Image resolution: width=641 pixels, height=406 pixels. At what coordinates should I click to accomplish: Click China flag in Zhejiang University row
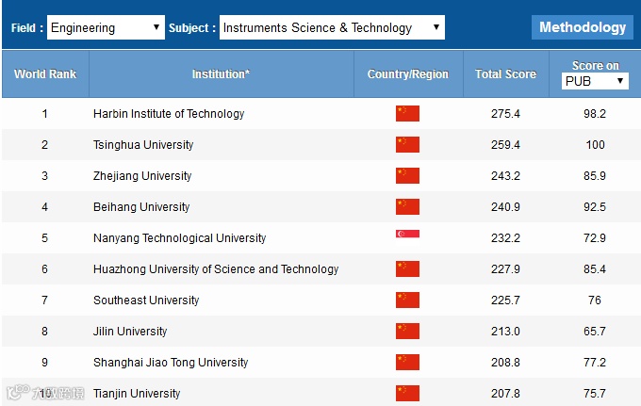pyautogui.click(x=407, y=176)
